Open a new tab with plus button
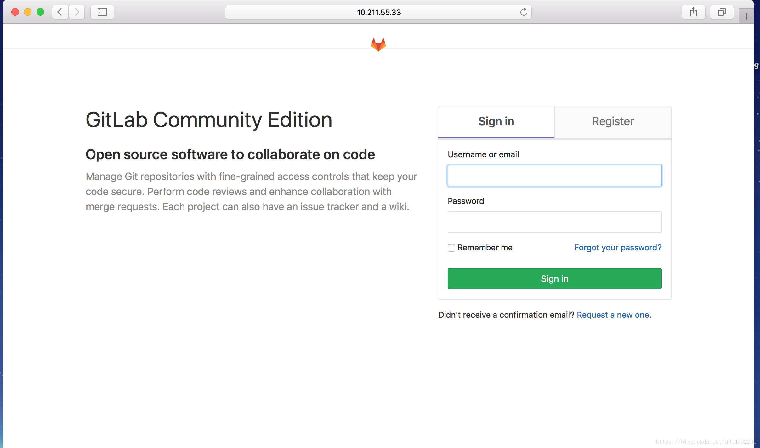Viewport: 760px width, 448px height. click(746, 16)
